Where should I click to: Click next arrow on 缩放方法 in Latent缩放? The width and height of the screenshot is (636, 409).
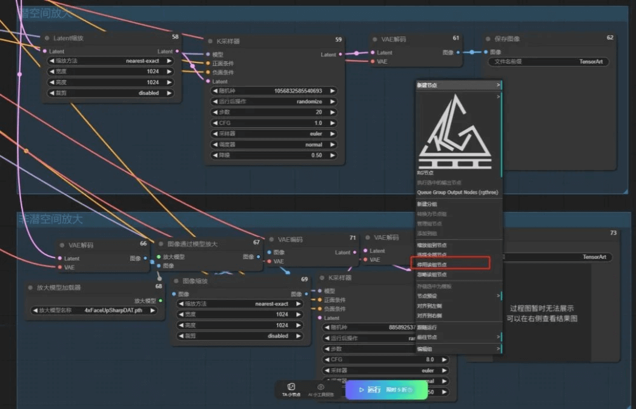pyautogui.click(x=169, y=61)
